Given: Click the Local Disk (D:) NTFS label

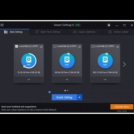Looking at the screenshot, I should [x=66, y=46].
